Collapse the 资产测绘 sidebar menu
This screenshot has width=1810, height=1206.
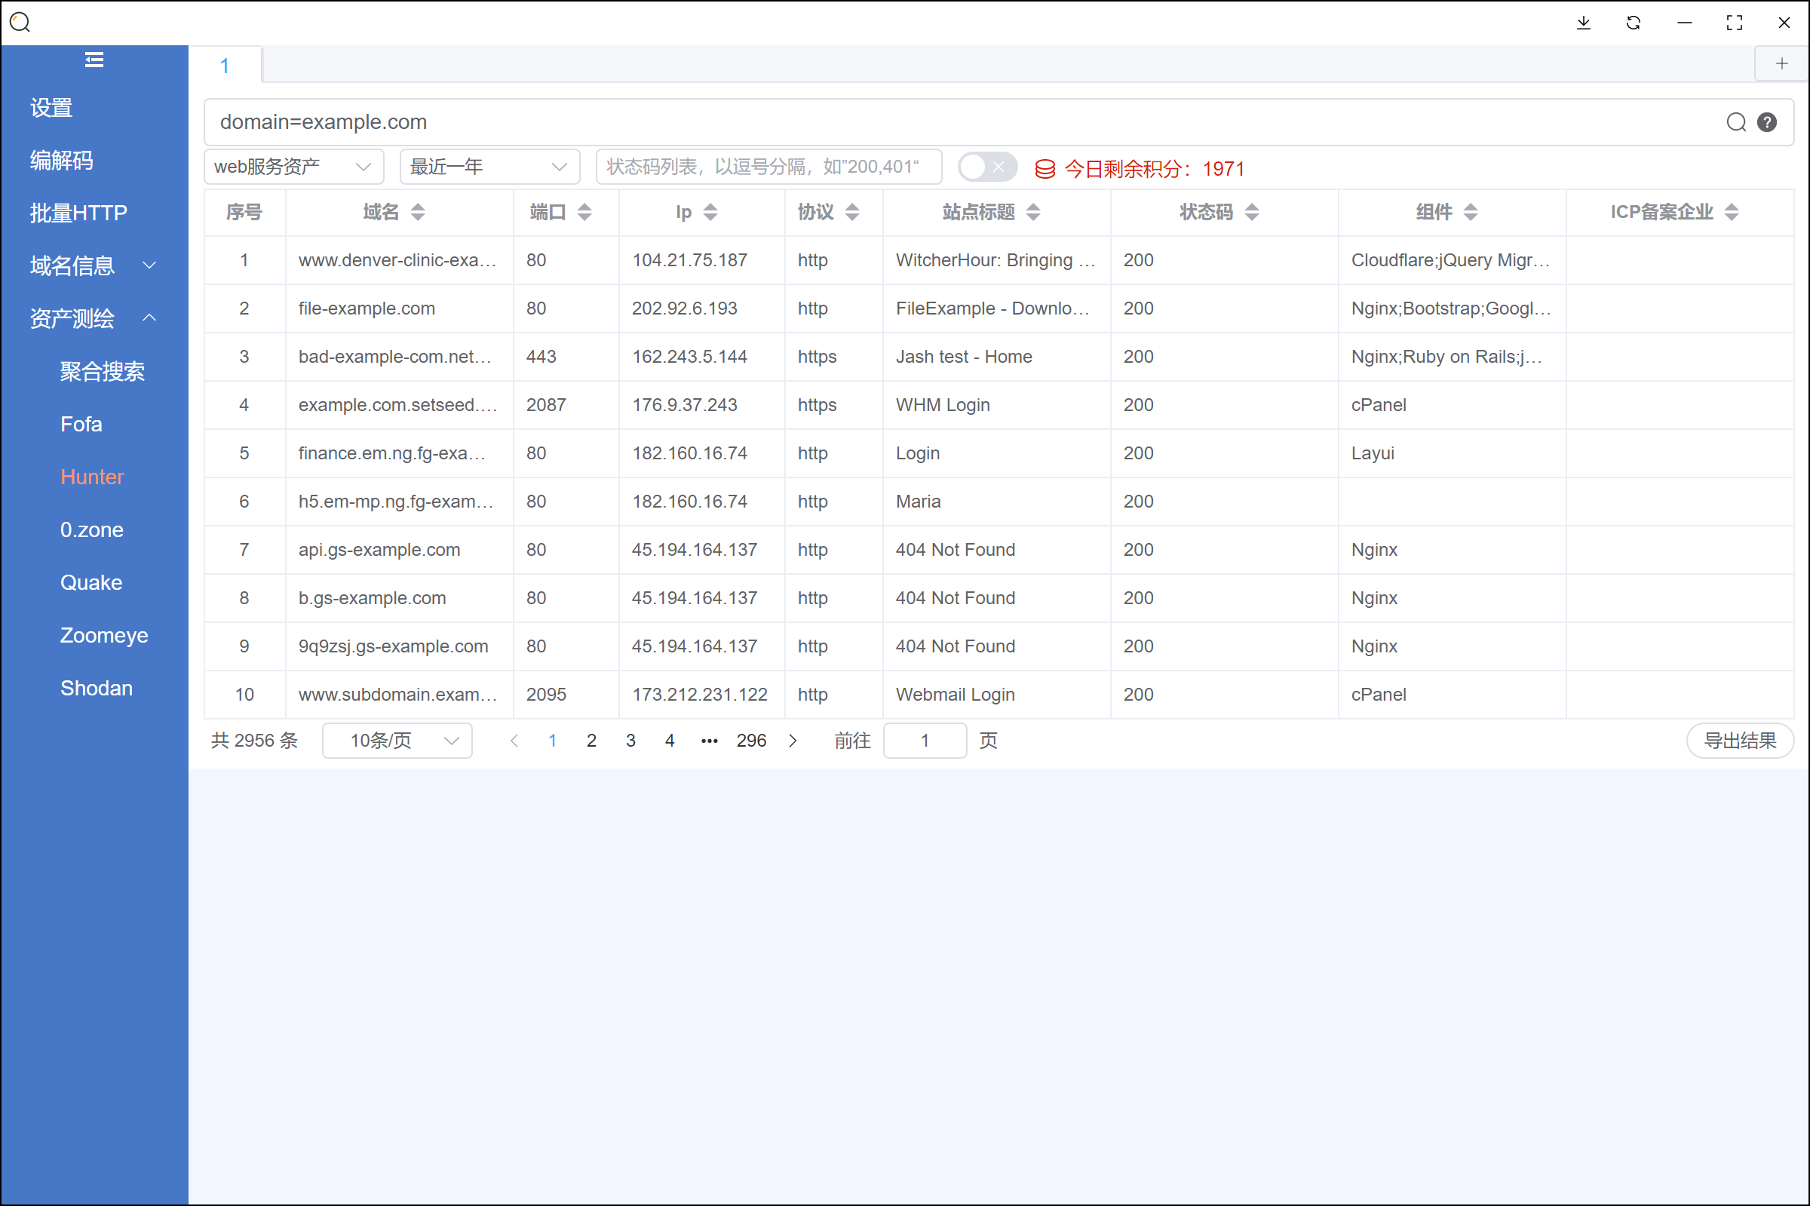[93, 318]
